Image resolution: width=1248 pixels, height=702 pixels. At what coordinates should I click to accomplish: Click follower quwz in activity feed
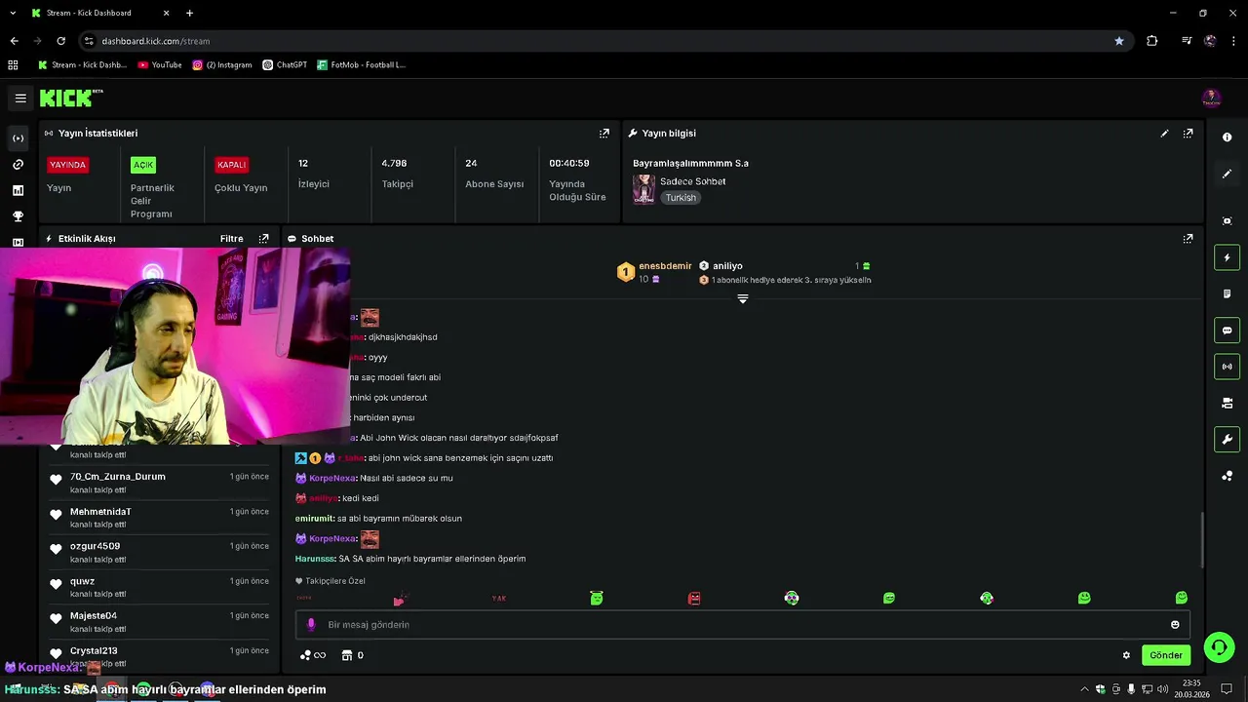point(82,581)
